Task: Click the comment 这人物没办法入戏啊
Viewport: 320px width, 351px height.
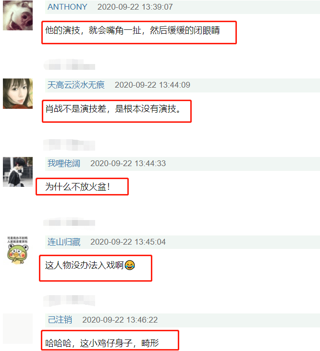Action: click(x=85, y=265)
